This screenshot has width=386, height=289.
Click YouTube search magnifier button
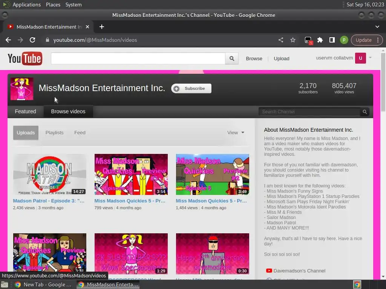tap(232, 58)
